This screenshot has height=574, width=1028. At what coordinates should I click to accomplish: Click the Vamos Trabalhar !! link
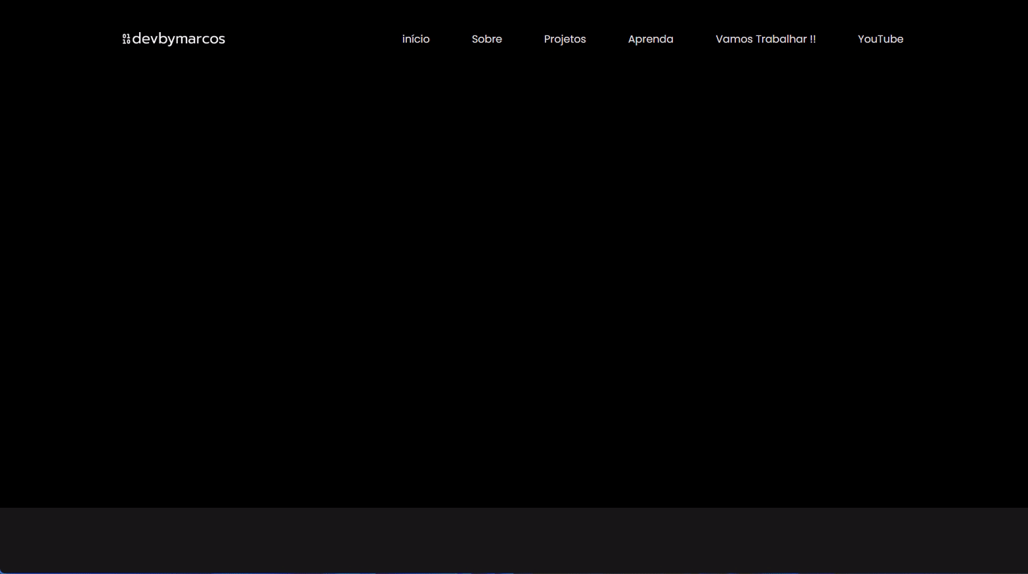click(765, 39)
